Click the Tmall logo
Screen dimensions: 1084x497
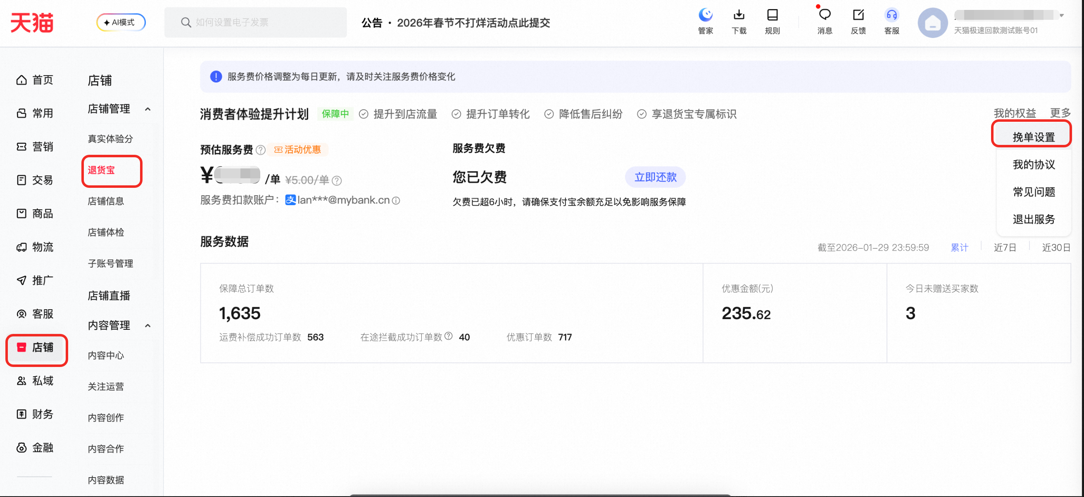(x=32, y=22)
